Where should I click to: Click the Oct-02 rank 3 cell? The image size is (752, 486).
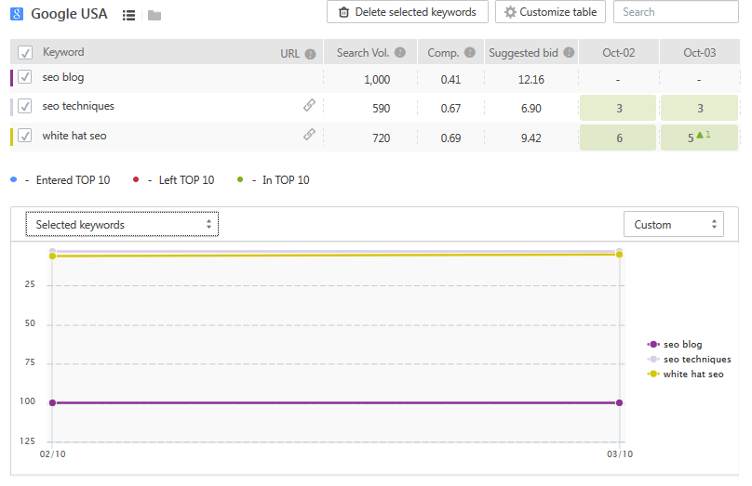618,108
